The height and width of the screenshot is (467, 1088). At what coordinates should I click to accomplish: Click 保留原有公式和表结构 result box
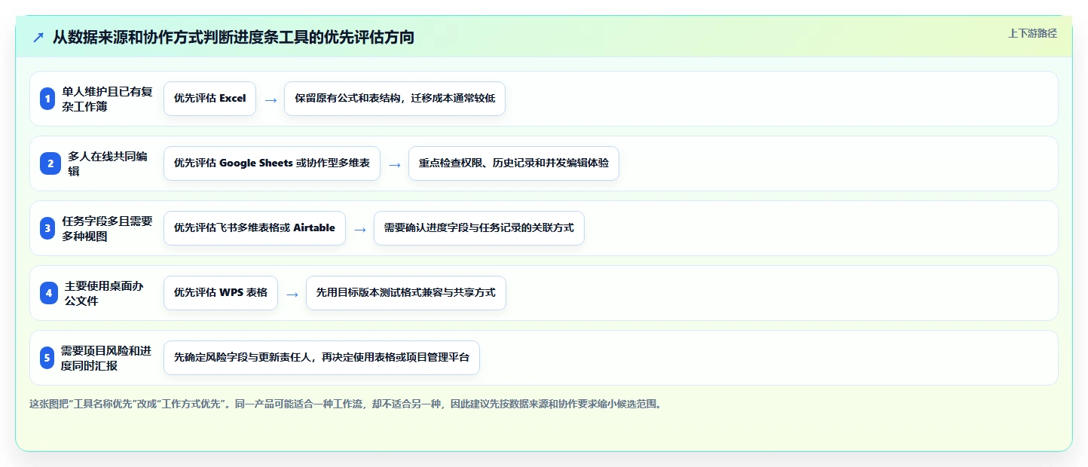click(395, 99)
